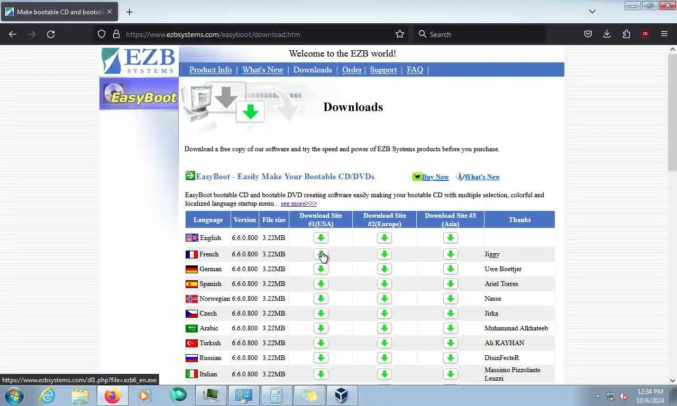Viewport: 677px width, 406px height.
Task: Download Czech version from Europe site
Action: pyautogui.click(x=385, y=313)
